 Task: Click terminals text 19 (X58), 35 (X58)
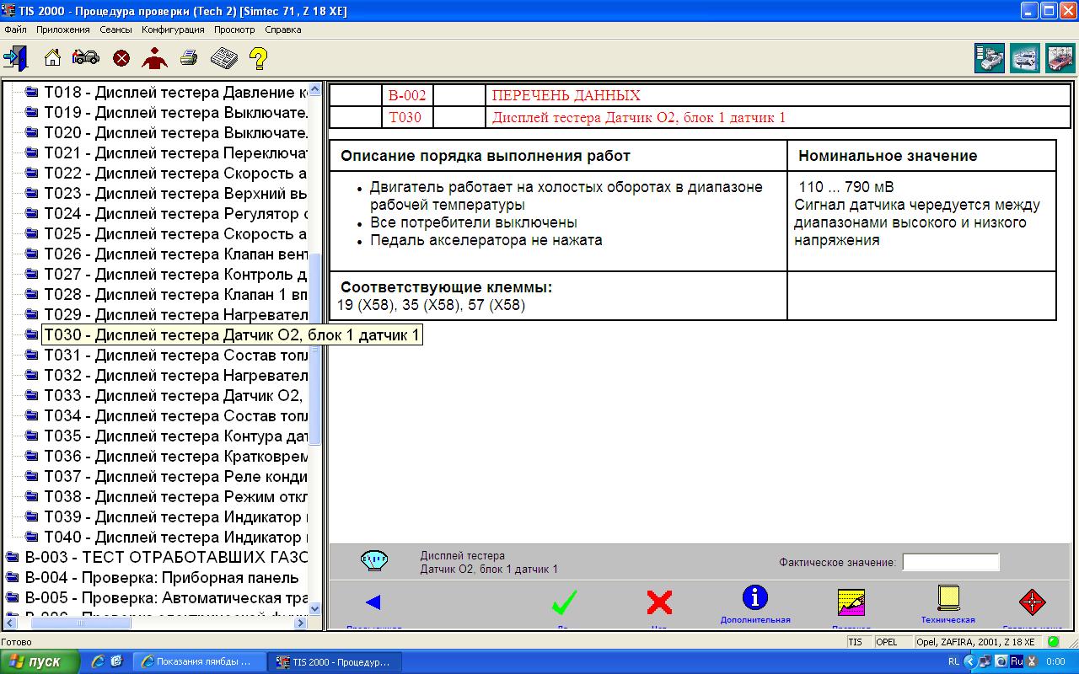pos(431,305)
